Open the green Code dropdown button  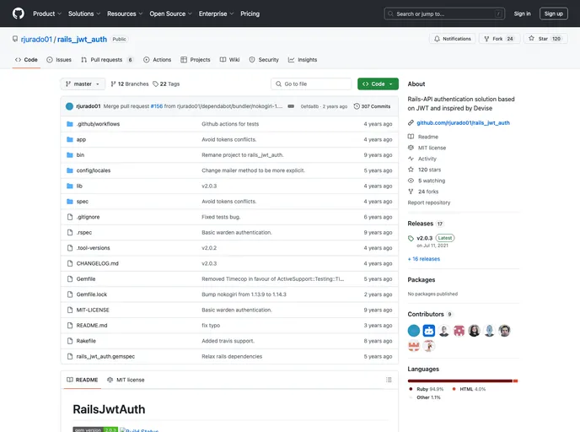pyautogui.click(x=378, y=84)
